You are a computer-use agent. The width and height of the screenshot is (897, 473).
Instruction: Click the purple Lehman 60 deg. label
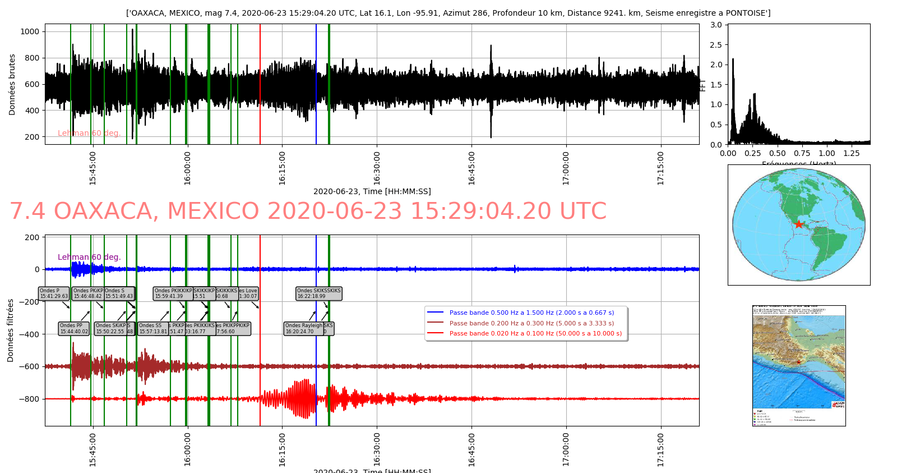point(89,257)
